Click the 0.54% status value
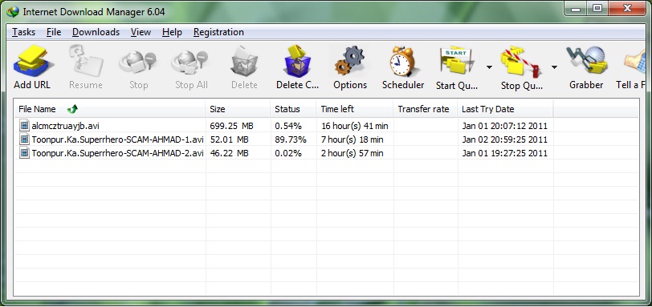Image resolution: width=652 pixels, height=307 pixels. pos(288,126)
